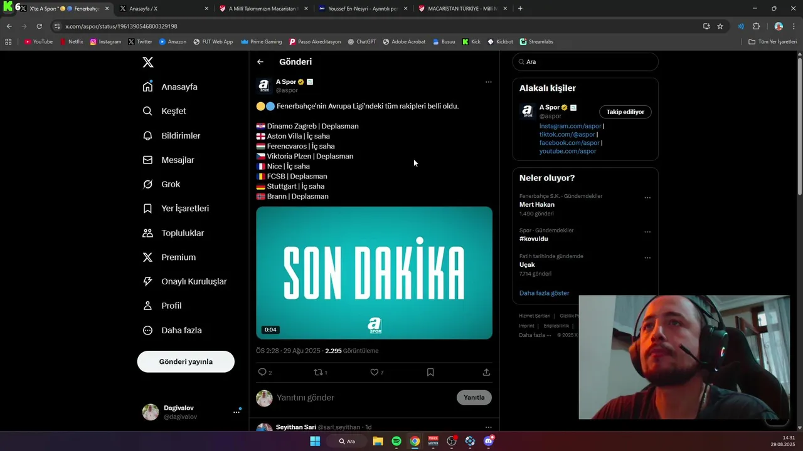Open Anasayfa home in the sidebar
The image size is (803, 451).
[x=170, y=86]
